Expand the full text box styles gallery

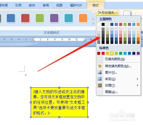[93, 24]
